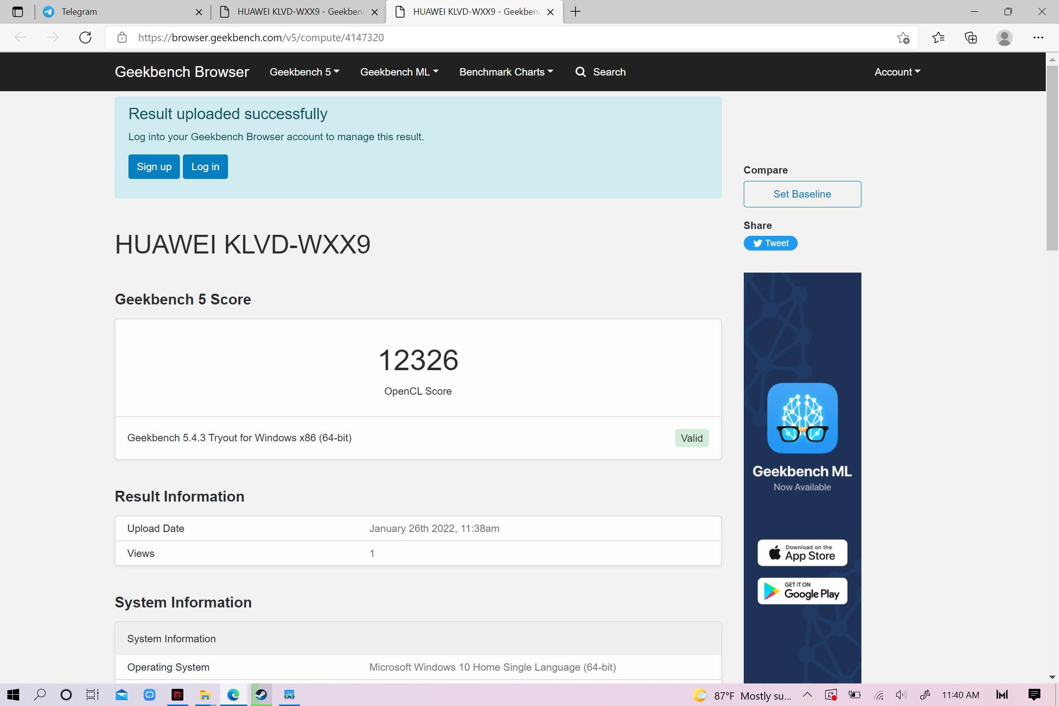Go to Geekbench Browser home link
The image size is (1059, 706).
(182, 72)
